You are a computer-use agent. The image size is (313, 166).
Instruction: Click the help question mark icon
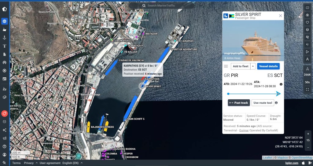tap(4, 146)
